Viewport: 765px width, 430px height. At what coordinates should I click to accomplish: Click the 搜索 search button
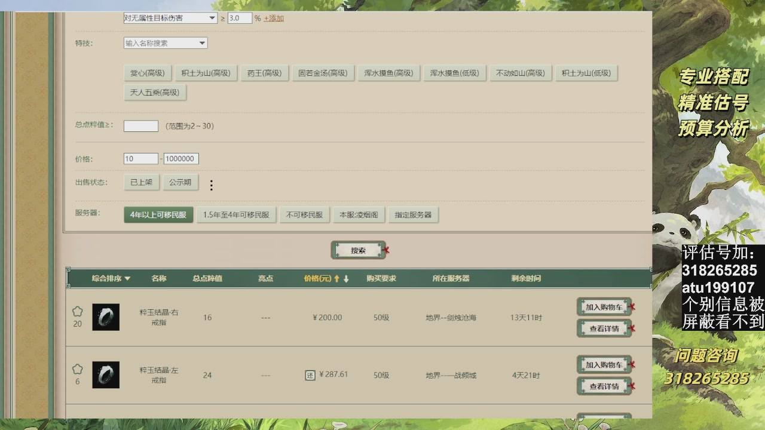coord(359,250)
